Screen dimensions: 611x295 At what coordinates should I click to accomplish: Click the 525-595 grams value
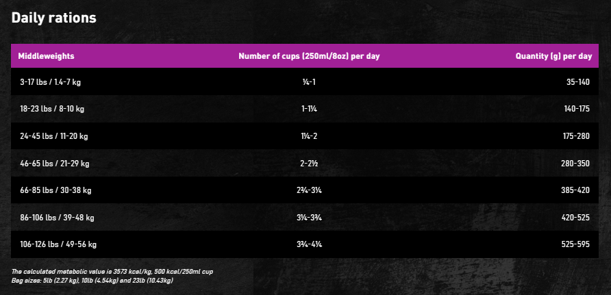575,245
